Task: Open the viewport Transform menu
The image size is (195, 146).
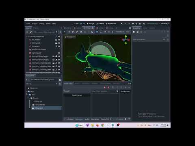Action: tap(120, 32)
